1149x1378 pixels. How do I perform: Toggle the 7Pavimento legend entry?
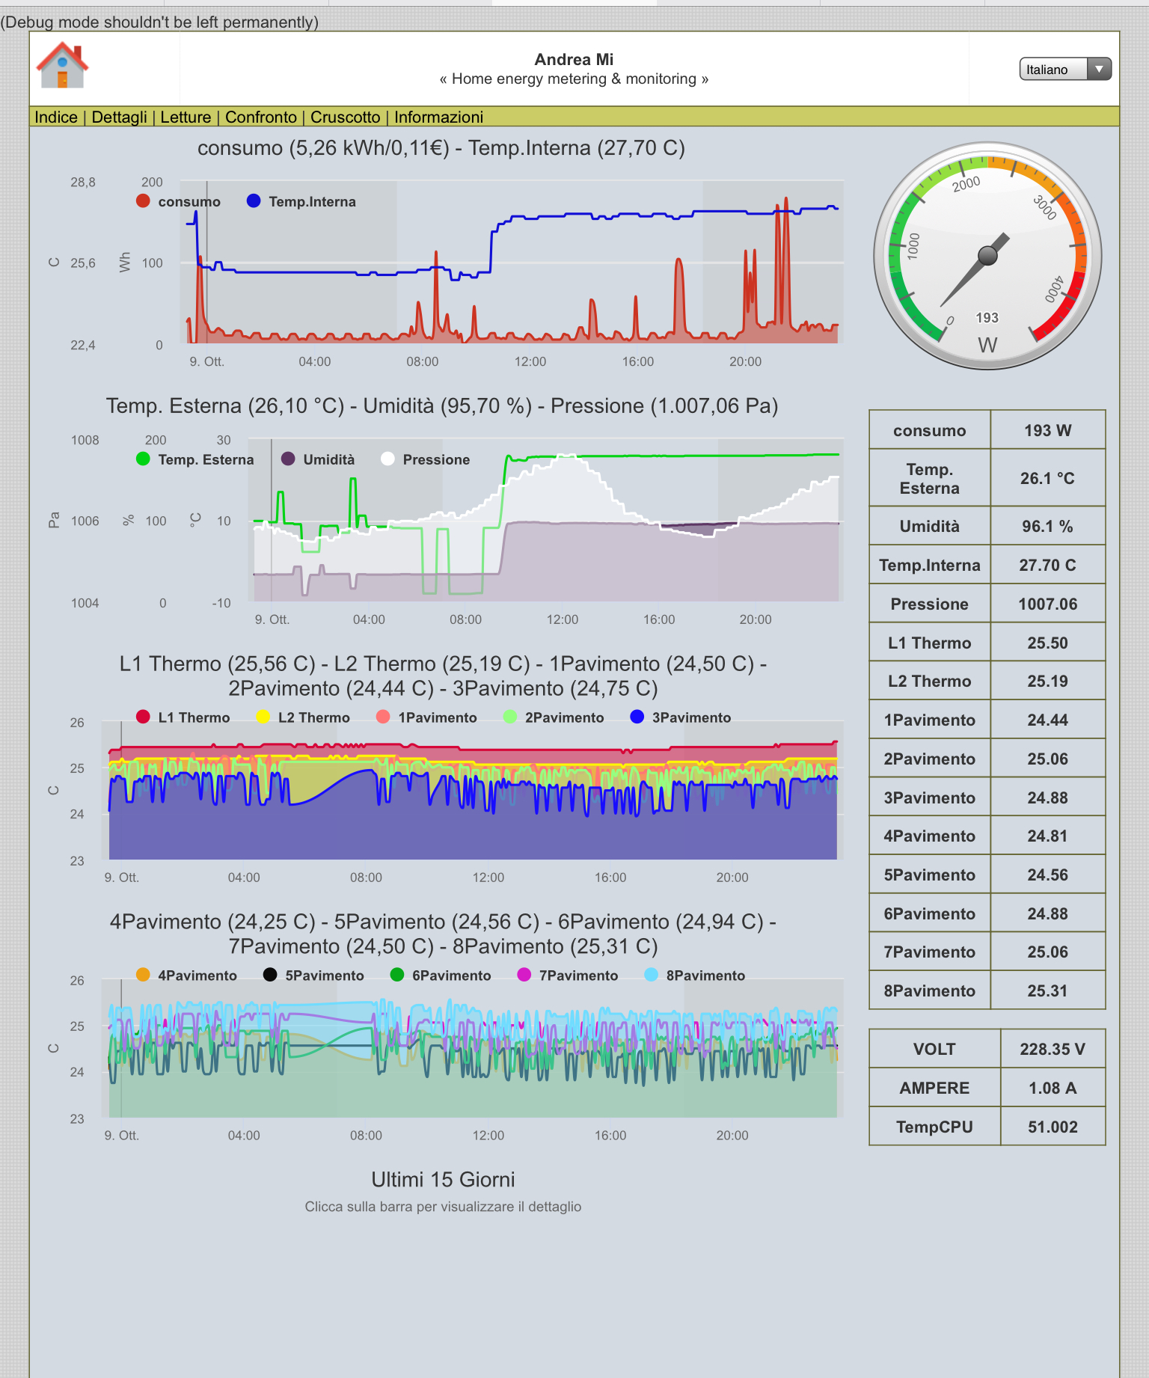(x=568, y=976)
